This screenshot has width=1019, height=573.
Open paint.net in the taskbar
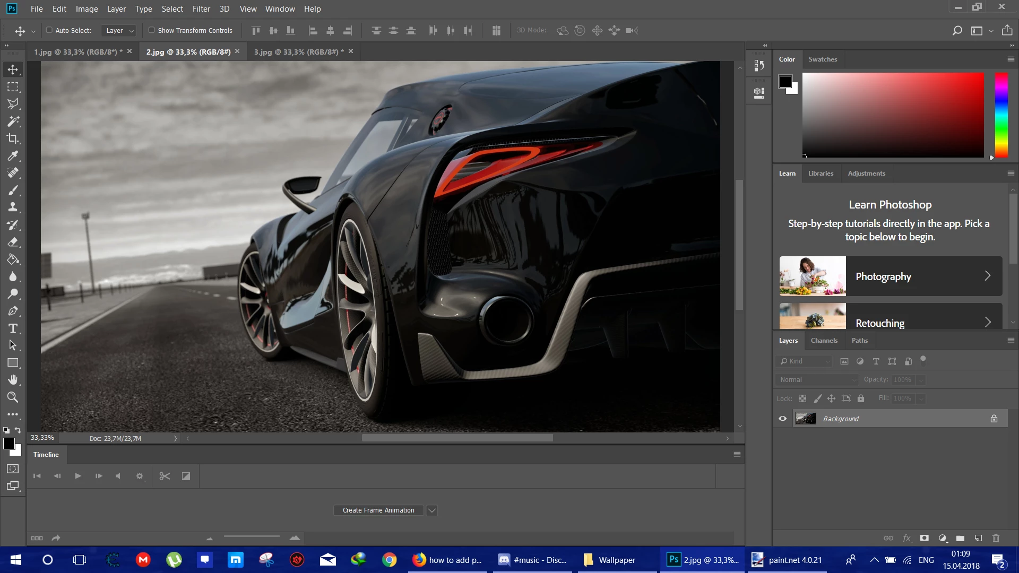[787, 560]
